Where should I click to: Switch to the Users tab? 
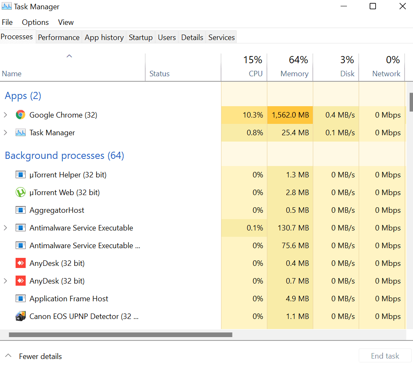tap(167, 38)
